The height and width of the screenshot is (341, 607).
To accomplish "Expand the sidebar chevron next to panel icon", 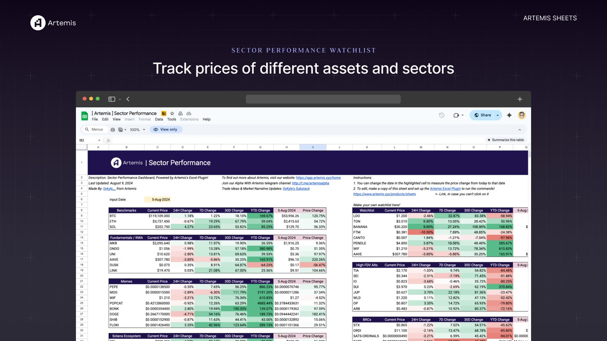I will pos(120,99).
